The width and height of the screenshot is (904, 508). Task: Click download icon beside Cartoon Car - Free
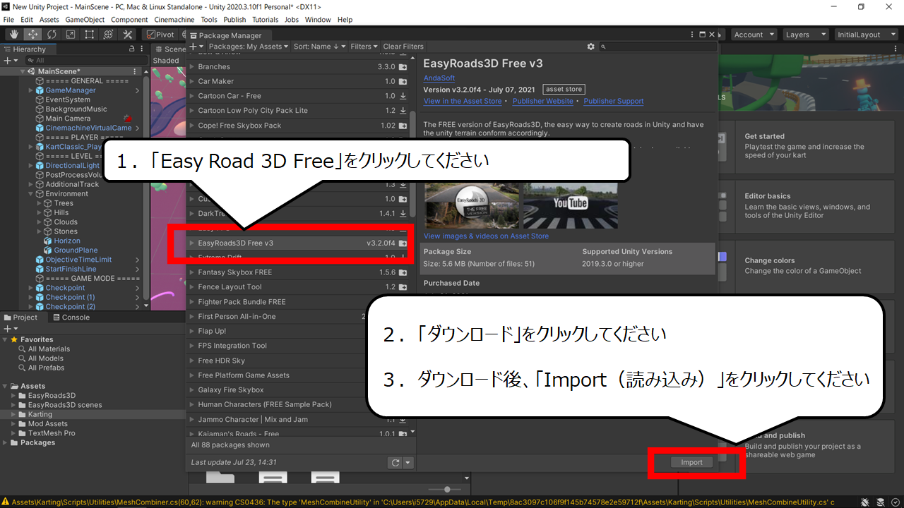tap(403, 96)
